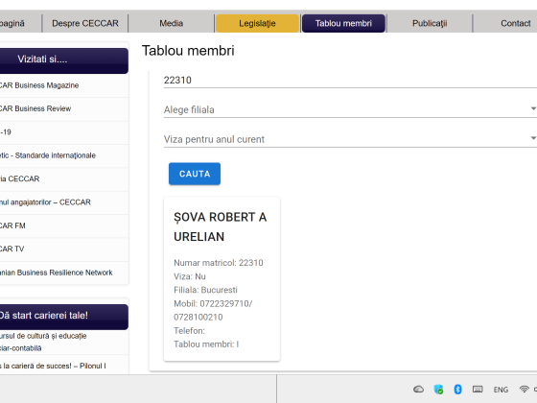Click the CAUTA search button
Screen dimensions: 537x403
(195, 174)
